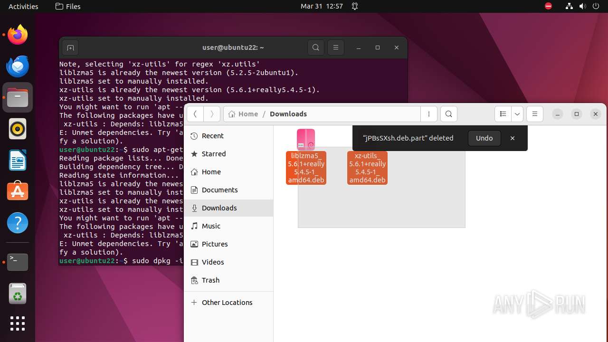Screen dimensions: 608x342
Task: Click sudo dpkg -i command line in Terminal
Action: click(121, 261)
